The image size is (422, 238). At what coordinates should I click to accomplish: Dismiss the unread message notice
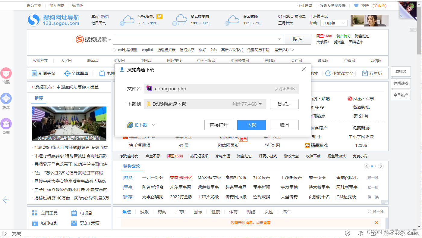point(376,223)
